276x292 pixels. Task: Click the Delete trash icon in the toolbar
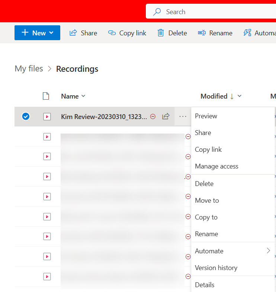[x=161, y=33]
